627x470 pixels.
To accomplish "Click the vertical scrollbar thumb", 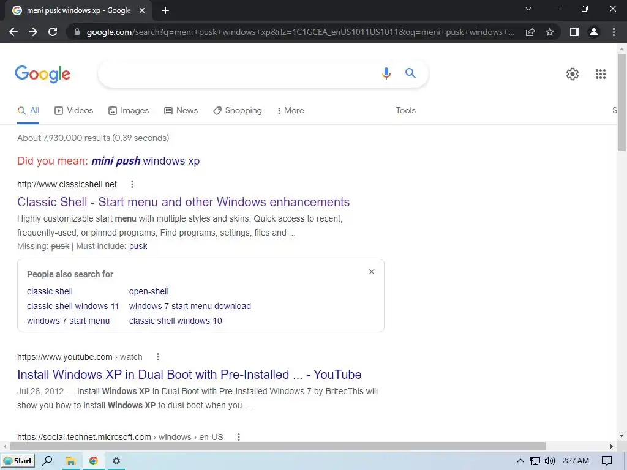I will click(x=621, y=102).
